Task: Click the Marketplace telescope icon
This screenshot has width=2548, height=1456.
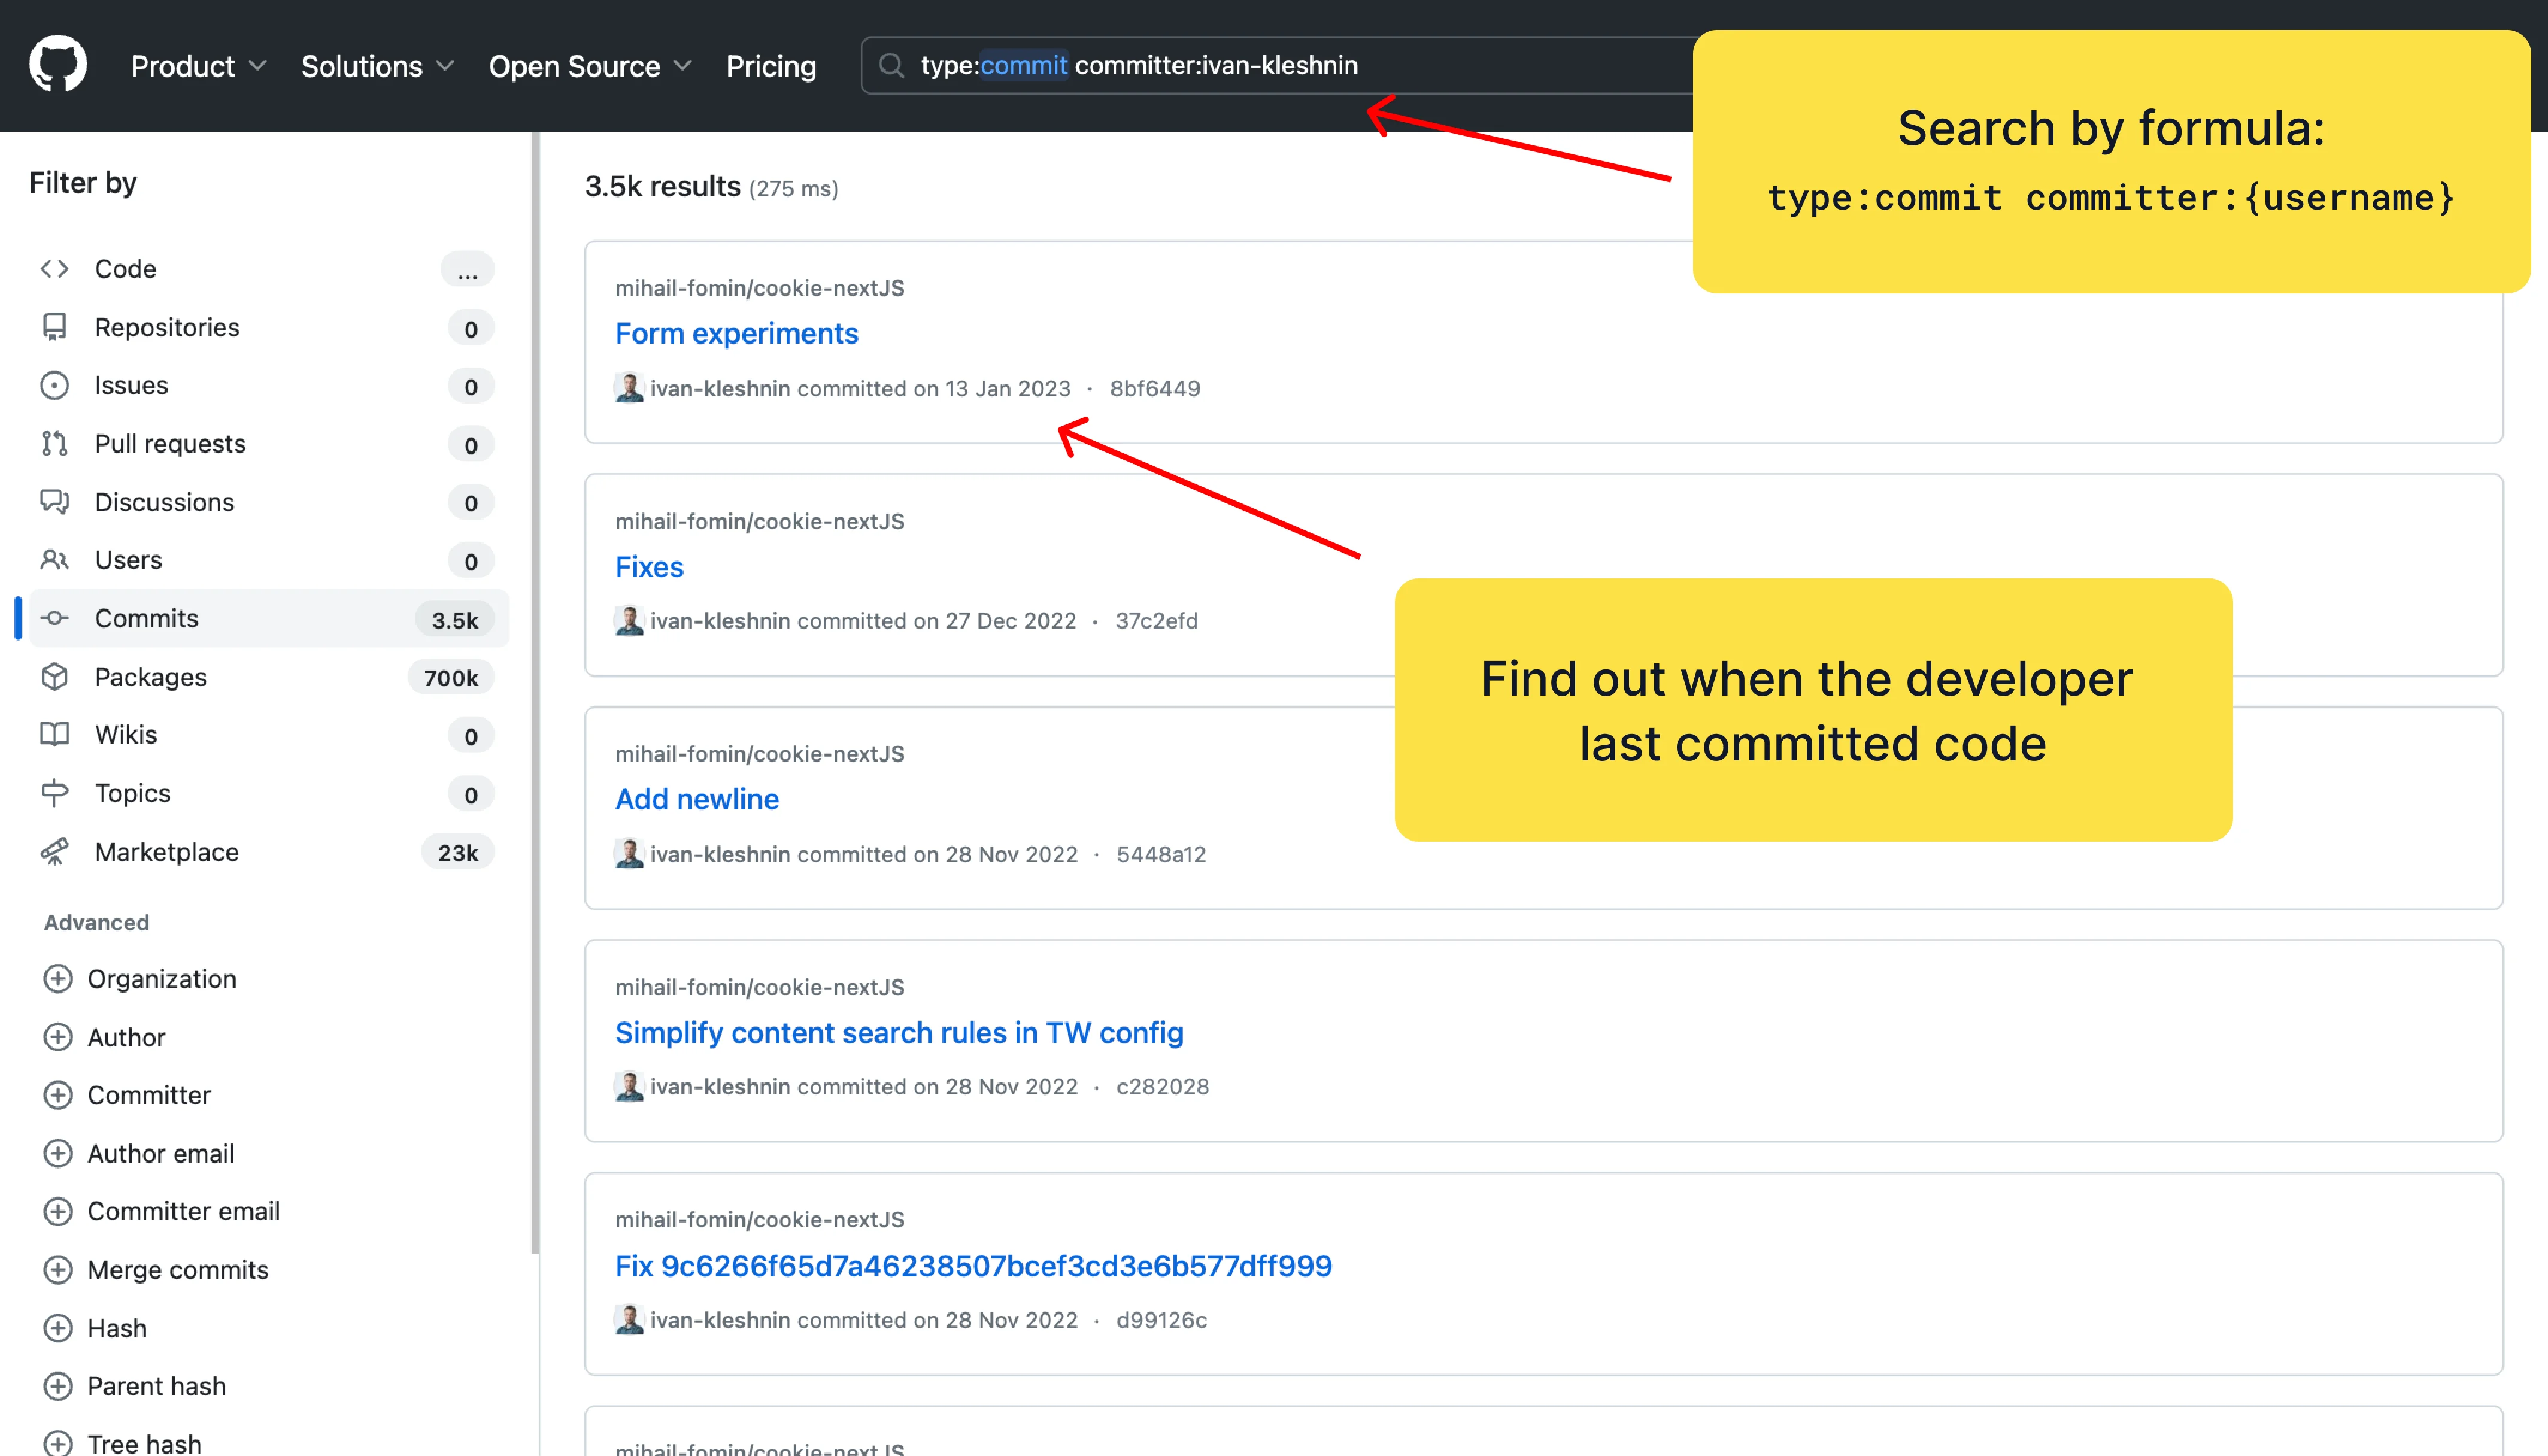Action: 55,852
